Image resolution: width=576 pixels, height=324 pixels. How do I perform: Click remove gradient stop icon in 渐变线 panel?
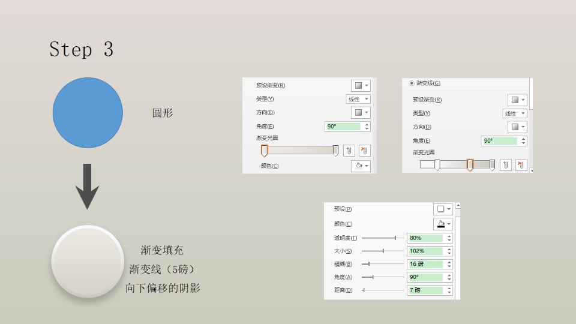[x=521, y=165]
